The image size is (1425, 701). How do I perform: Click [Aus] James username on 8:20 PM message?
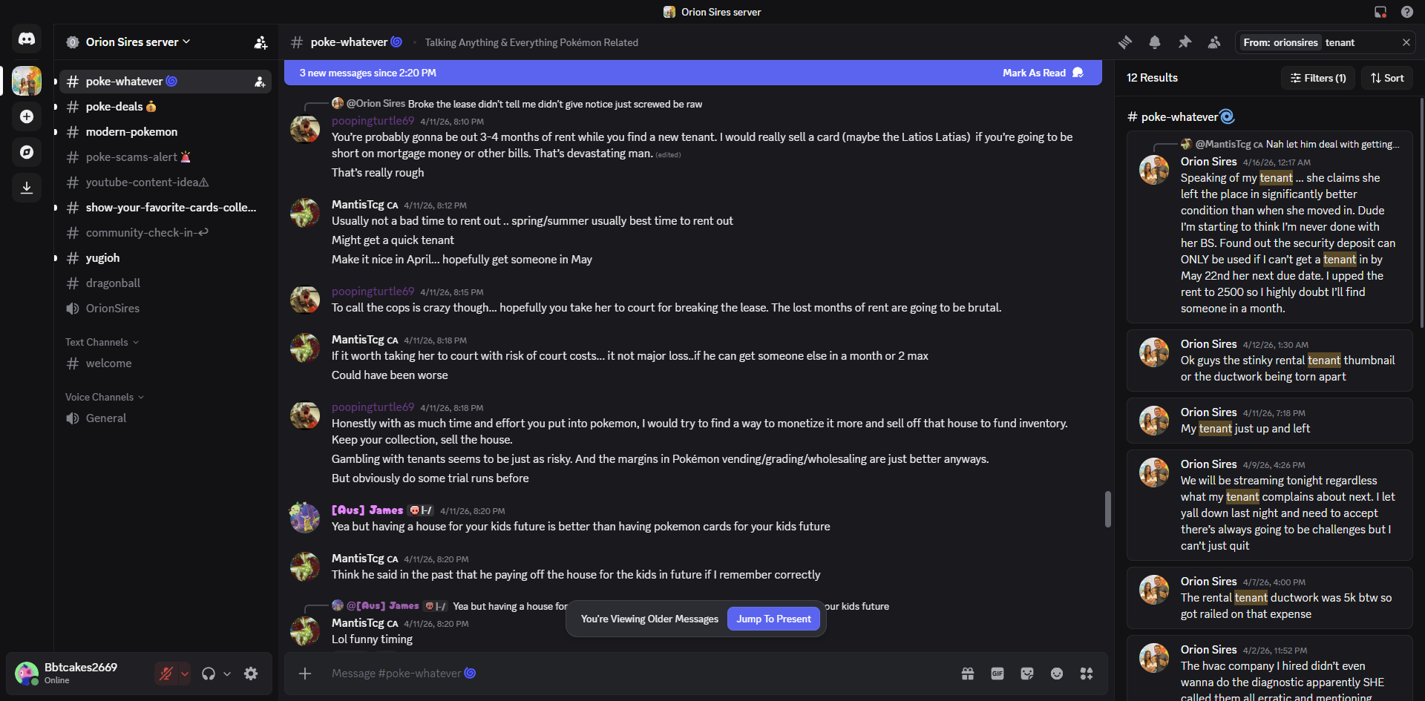point(367,510)
